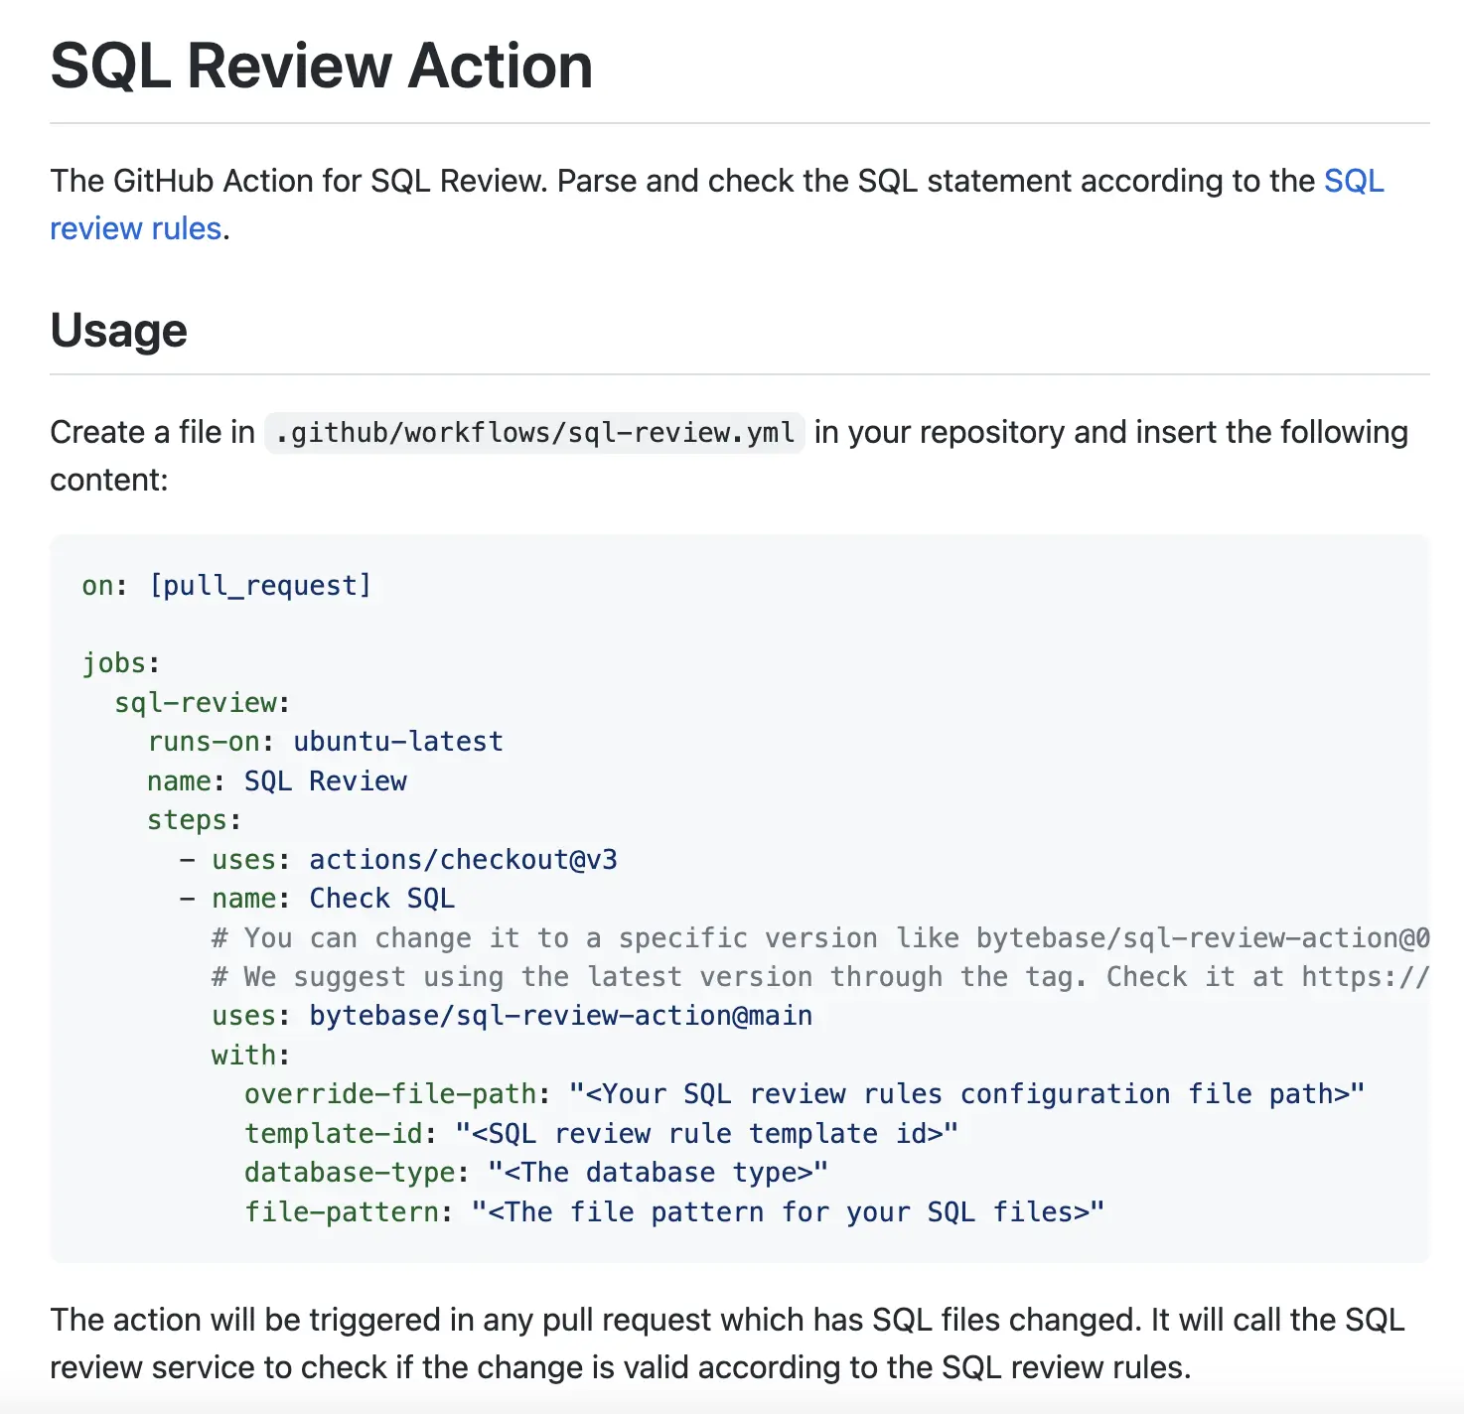Click the "Usage" section heading

pyautogui.click(x=118, y=330)
